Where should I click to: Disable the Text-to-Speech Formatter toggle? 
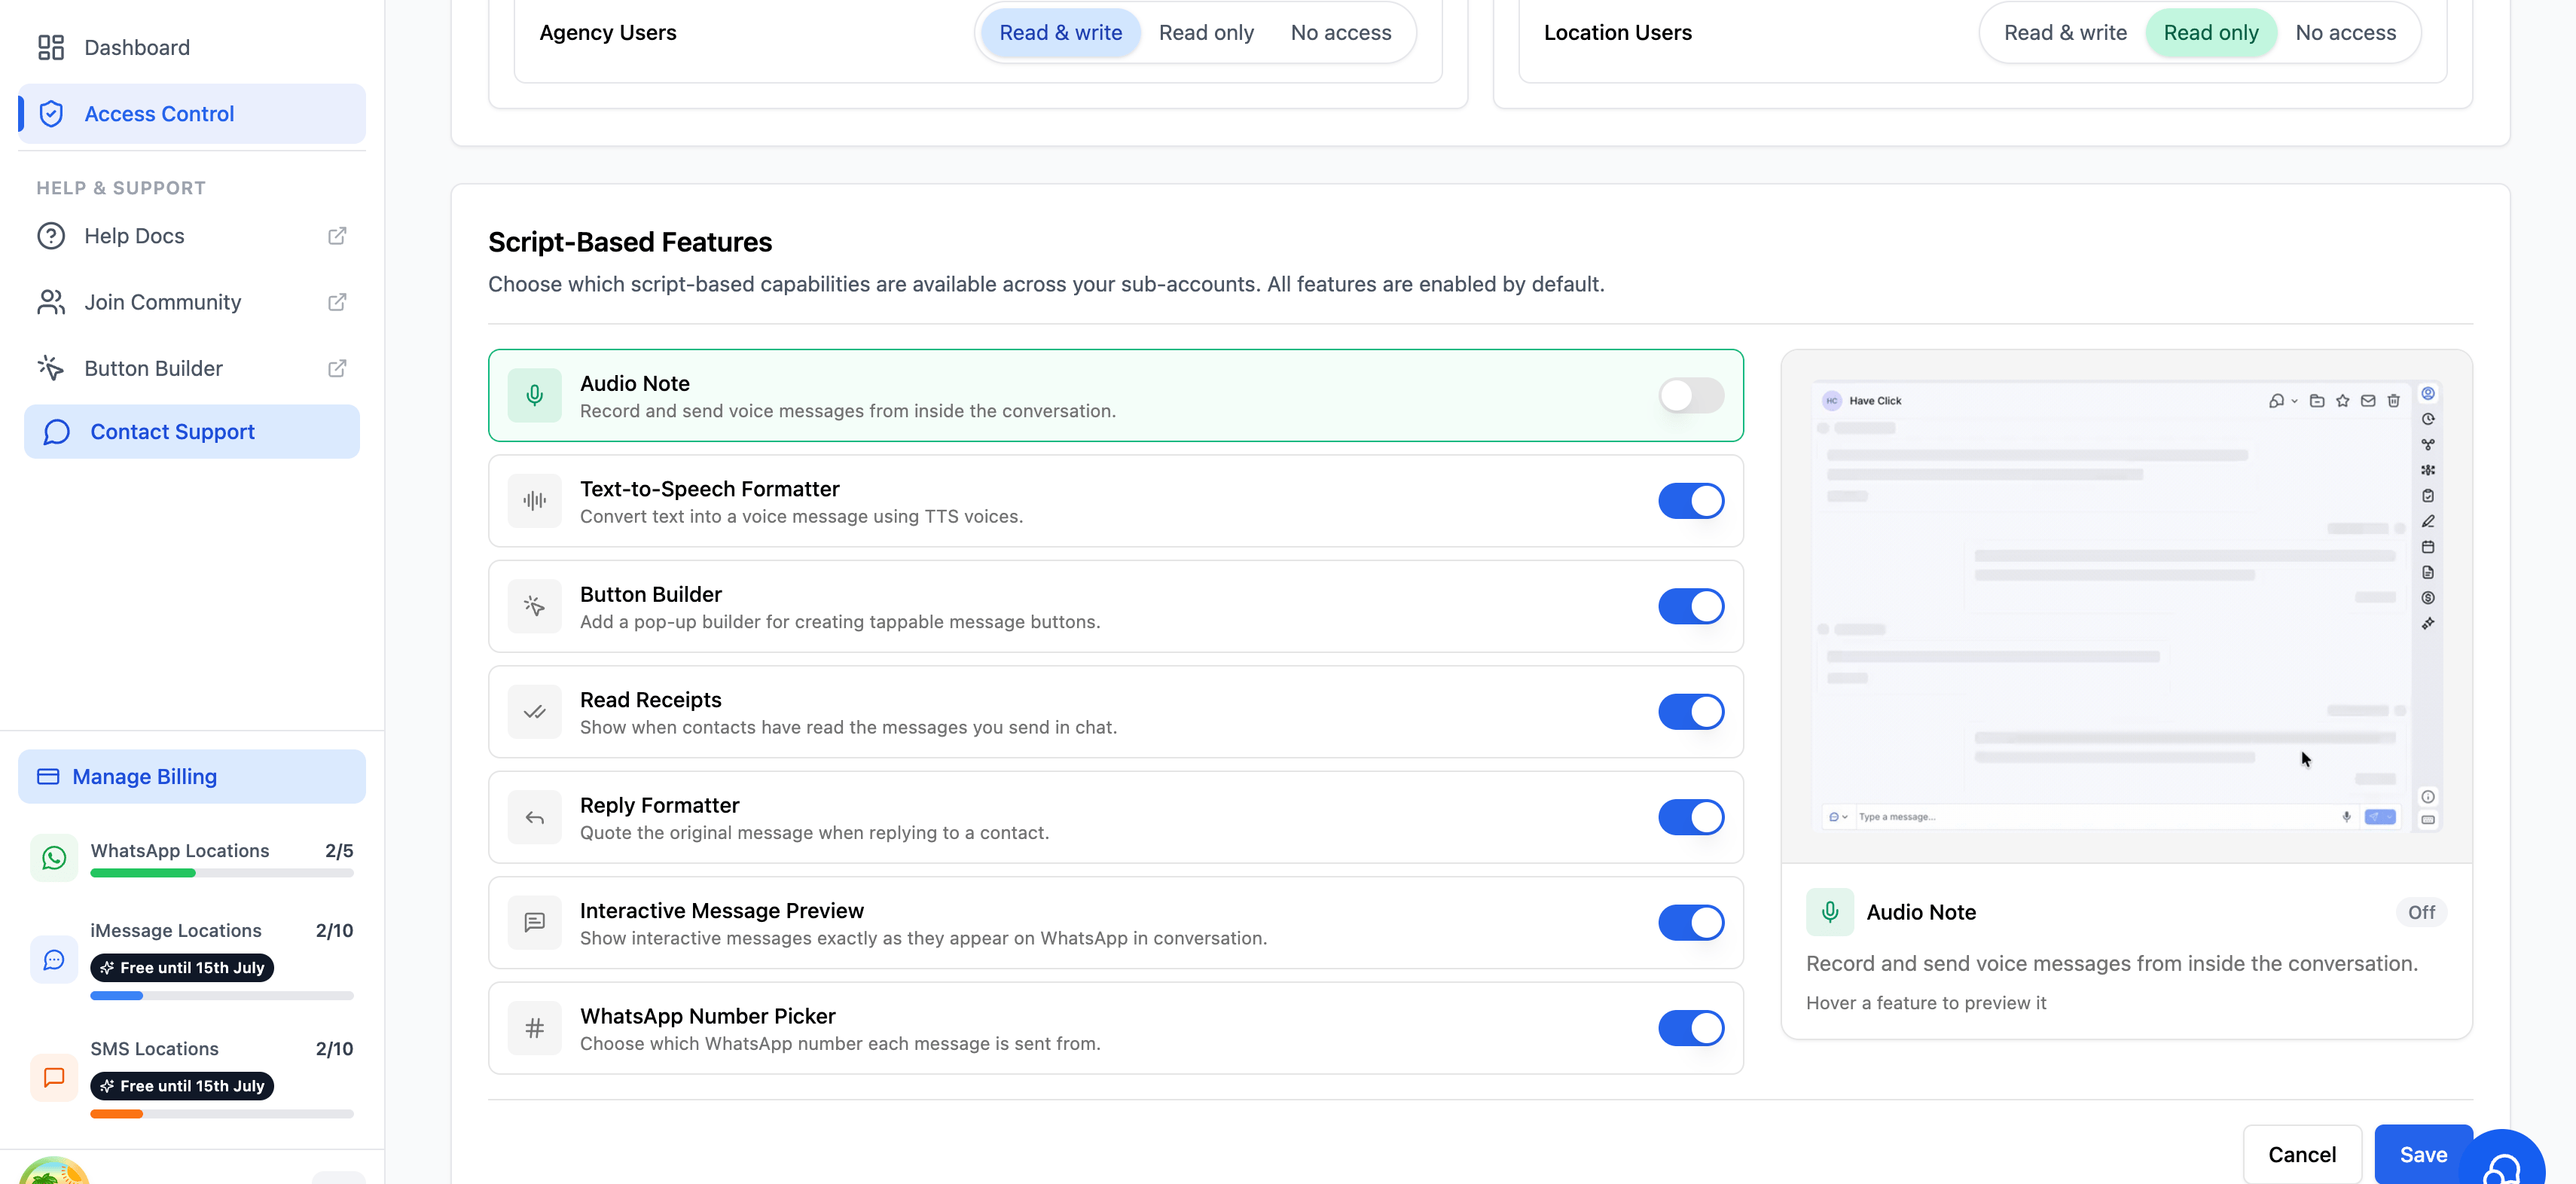pyautogui.click(x=1691, y=501)
